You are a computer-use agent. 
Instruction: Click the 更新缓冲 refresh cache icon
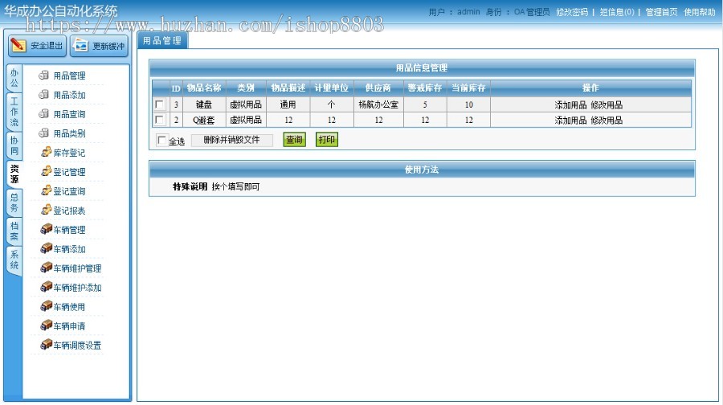(x=80, y=45)
